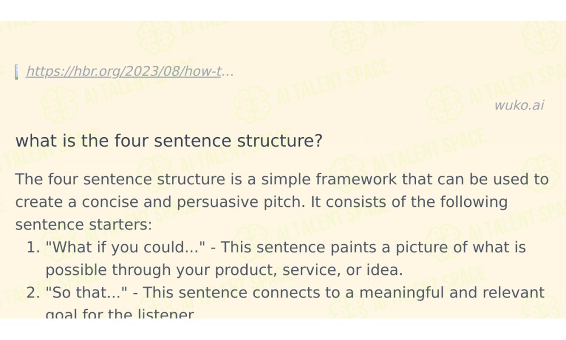Select the heading about four sentence structure

(169, 141)
